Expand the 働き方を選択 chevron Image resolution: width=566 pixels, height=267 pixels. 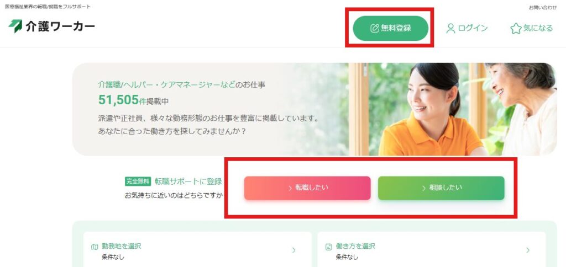[x=528, y=250]
